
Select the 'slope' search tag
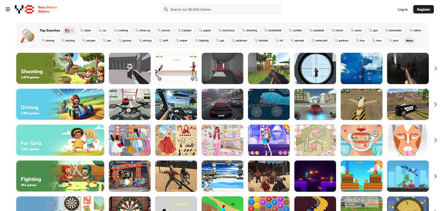pyautogui.click(x=86, y=30)
